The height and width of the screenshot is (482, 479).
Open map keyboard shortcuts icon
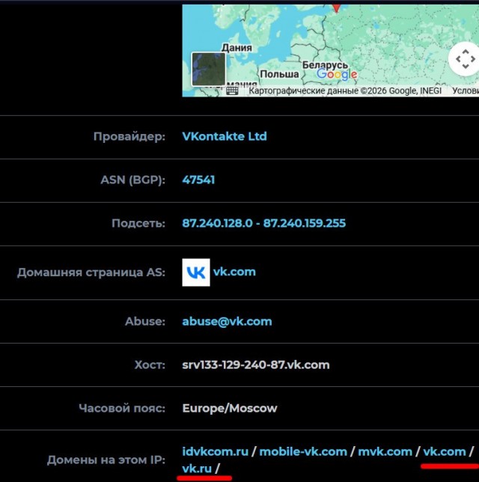click(x=232, y=91)
